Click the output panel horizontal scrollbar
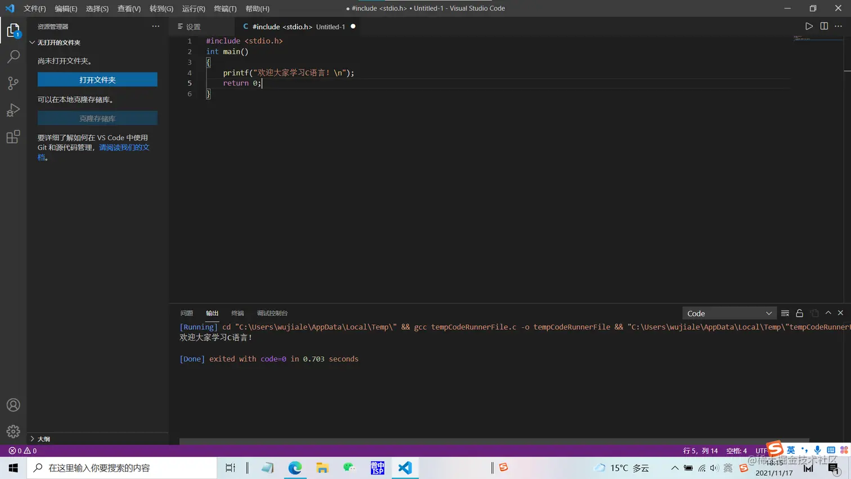The image size is (851, 479). (x=494, y=441)
